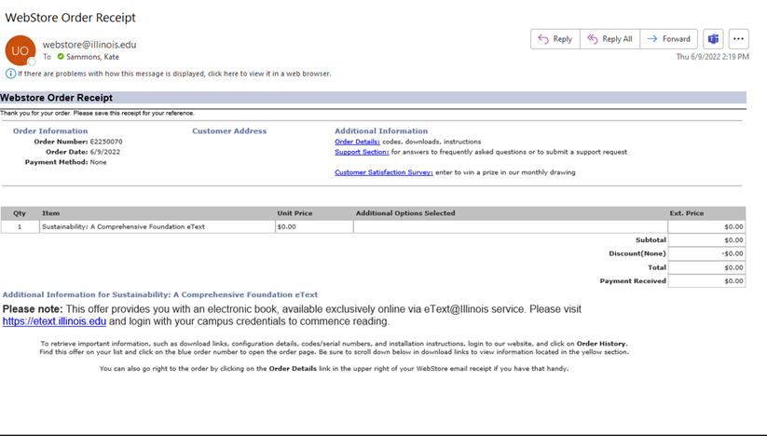
Task: Click the Payment Received amount $0.00
Action: click(x=706, y=281)
